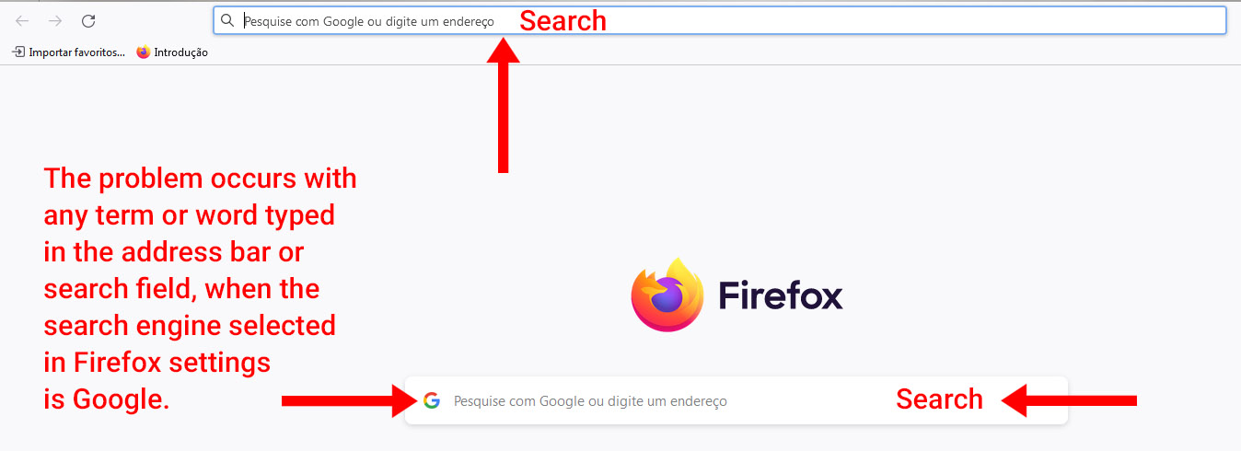Click the Firefox icon next to Introdução
Image resolution: width=1241 pixels, height=451 pixels.
point(143,52)
